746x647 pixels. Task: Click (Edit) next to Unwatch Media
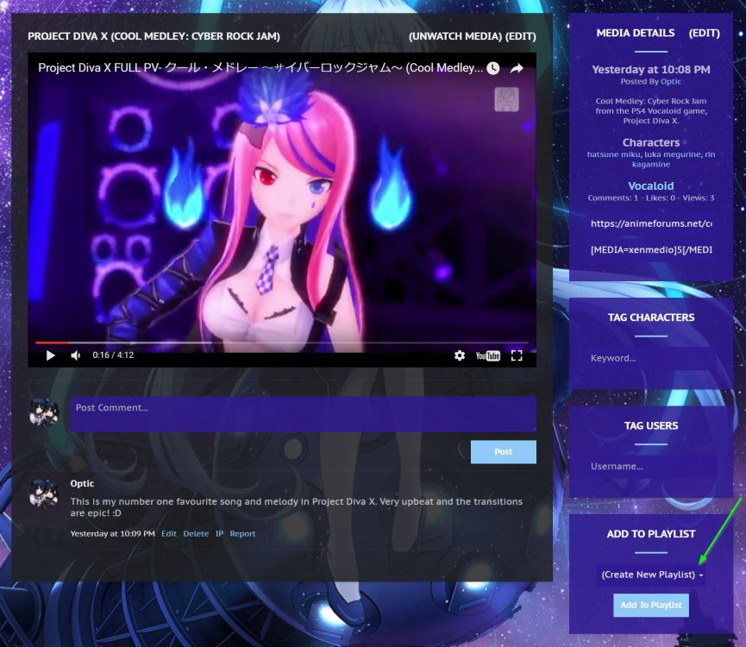pos(521,36)
